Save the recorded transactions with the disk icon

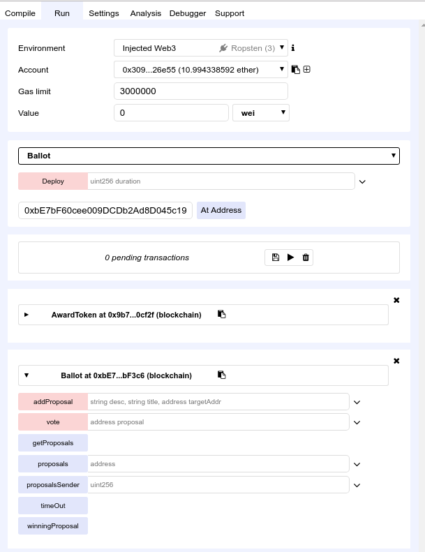pyautogui.click(x=276, y=258)
